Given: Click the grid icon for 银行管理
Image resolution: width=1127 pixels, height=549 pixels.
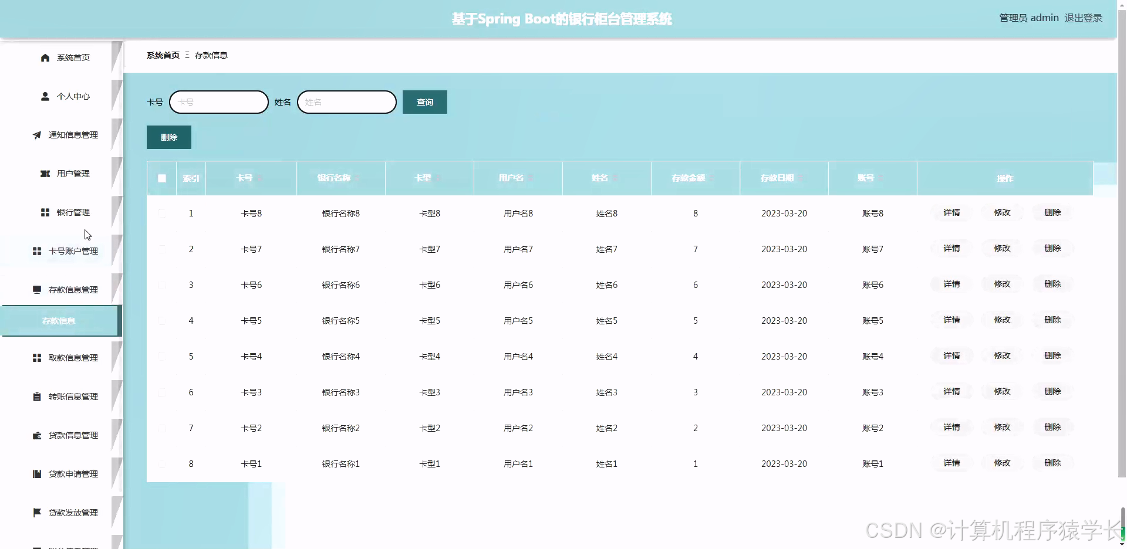Looking at the screenshot, I should 45,212.
